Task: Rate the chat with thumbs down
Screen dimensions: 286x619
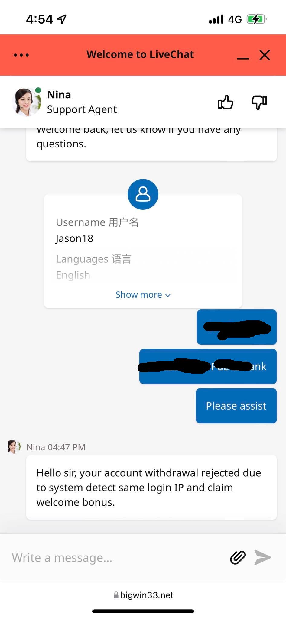Action: [259, 102]
